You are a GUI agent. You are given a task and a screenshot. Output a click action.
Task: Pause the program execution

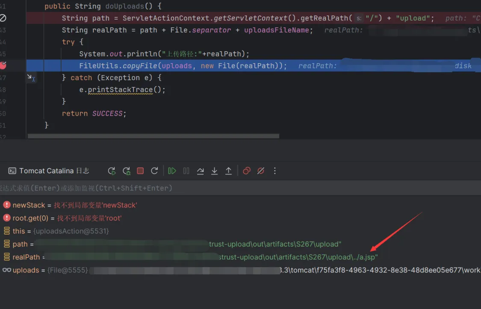[186, 171]
